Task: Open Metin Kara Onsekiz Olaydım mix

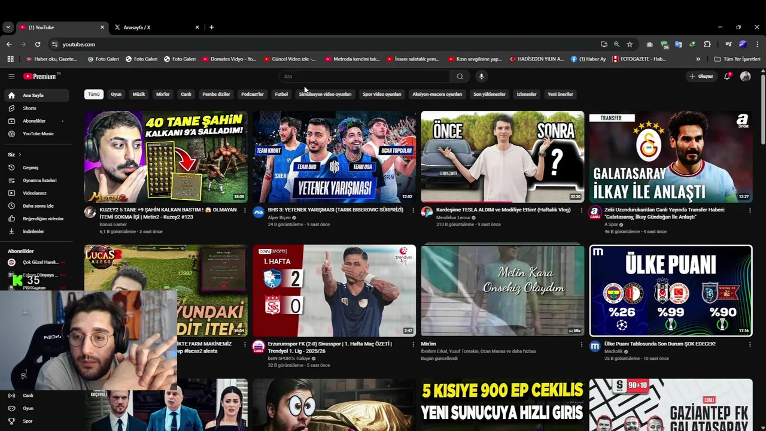Action: click(502, 290)
